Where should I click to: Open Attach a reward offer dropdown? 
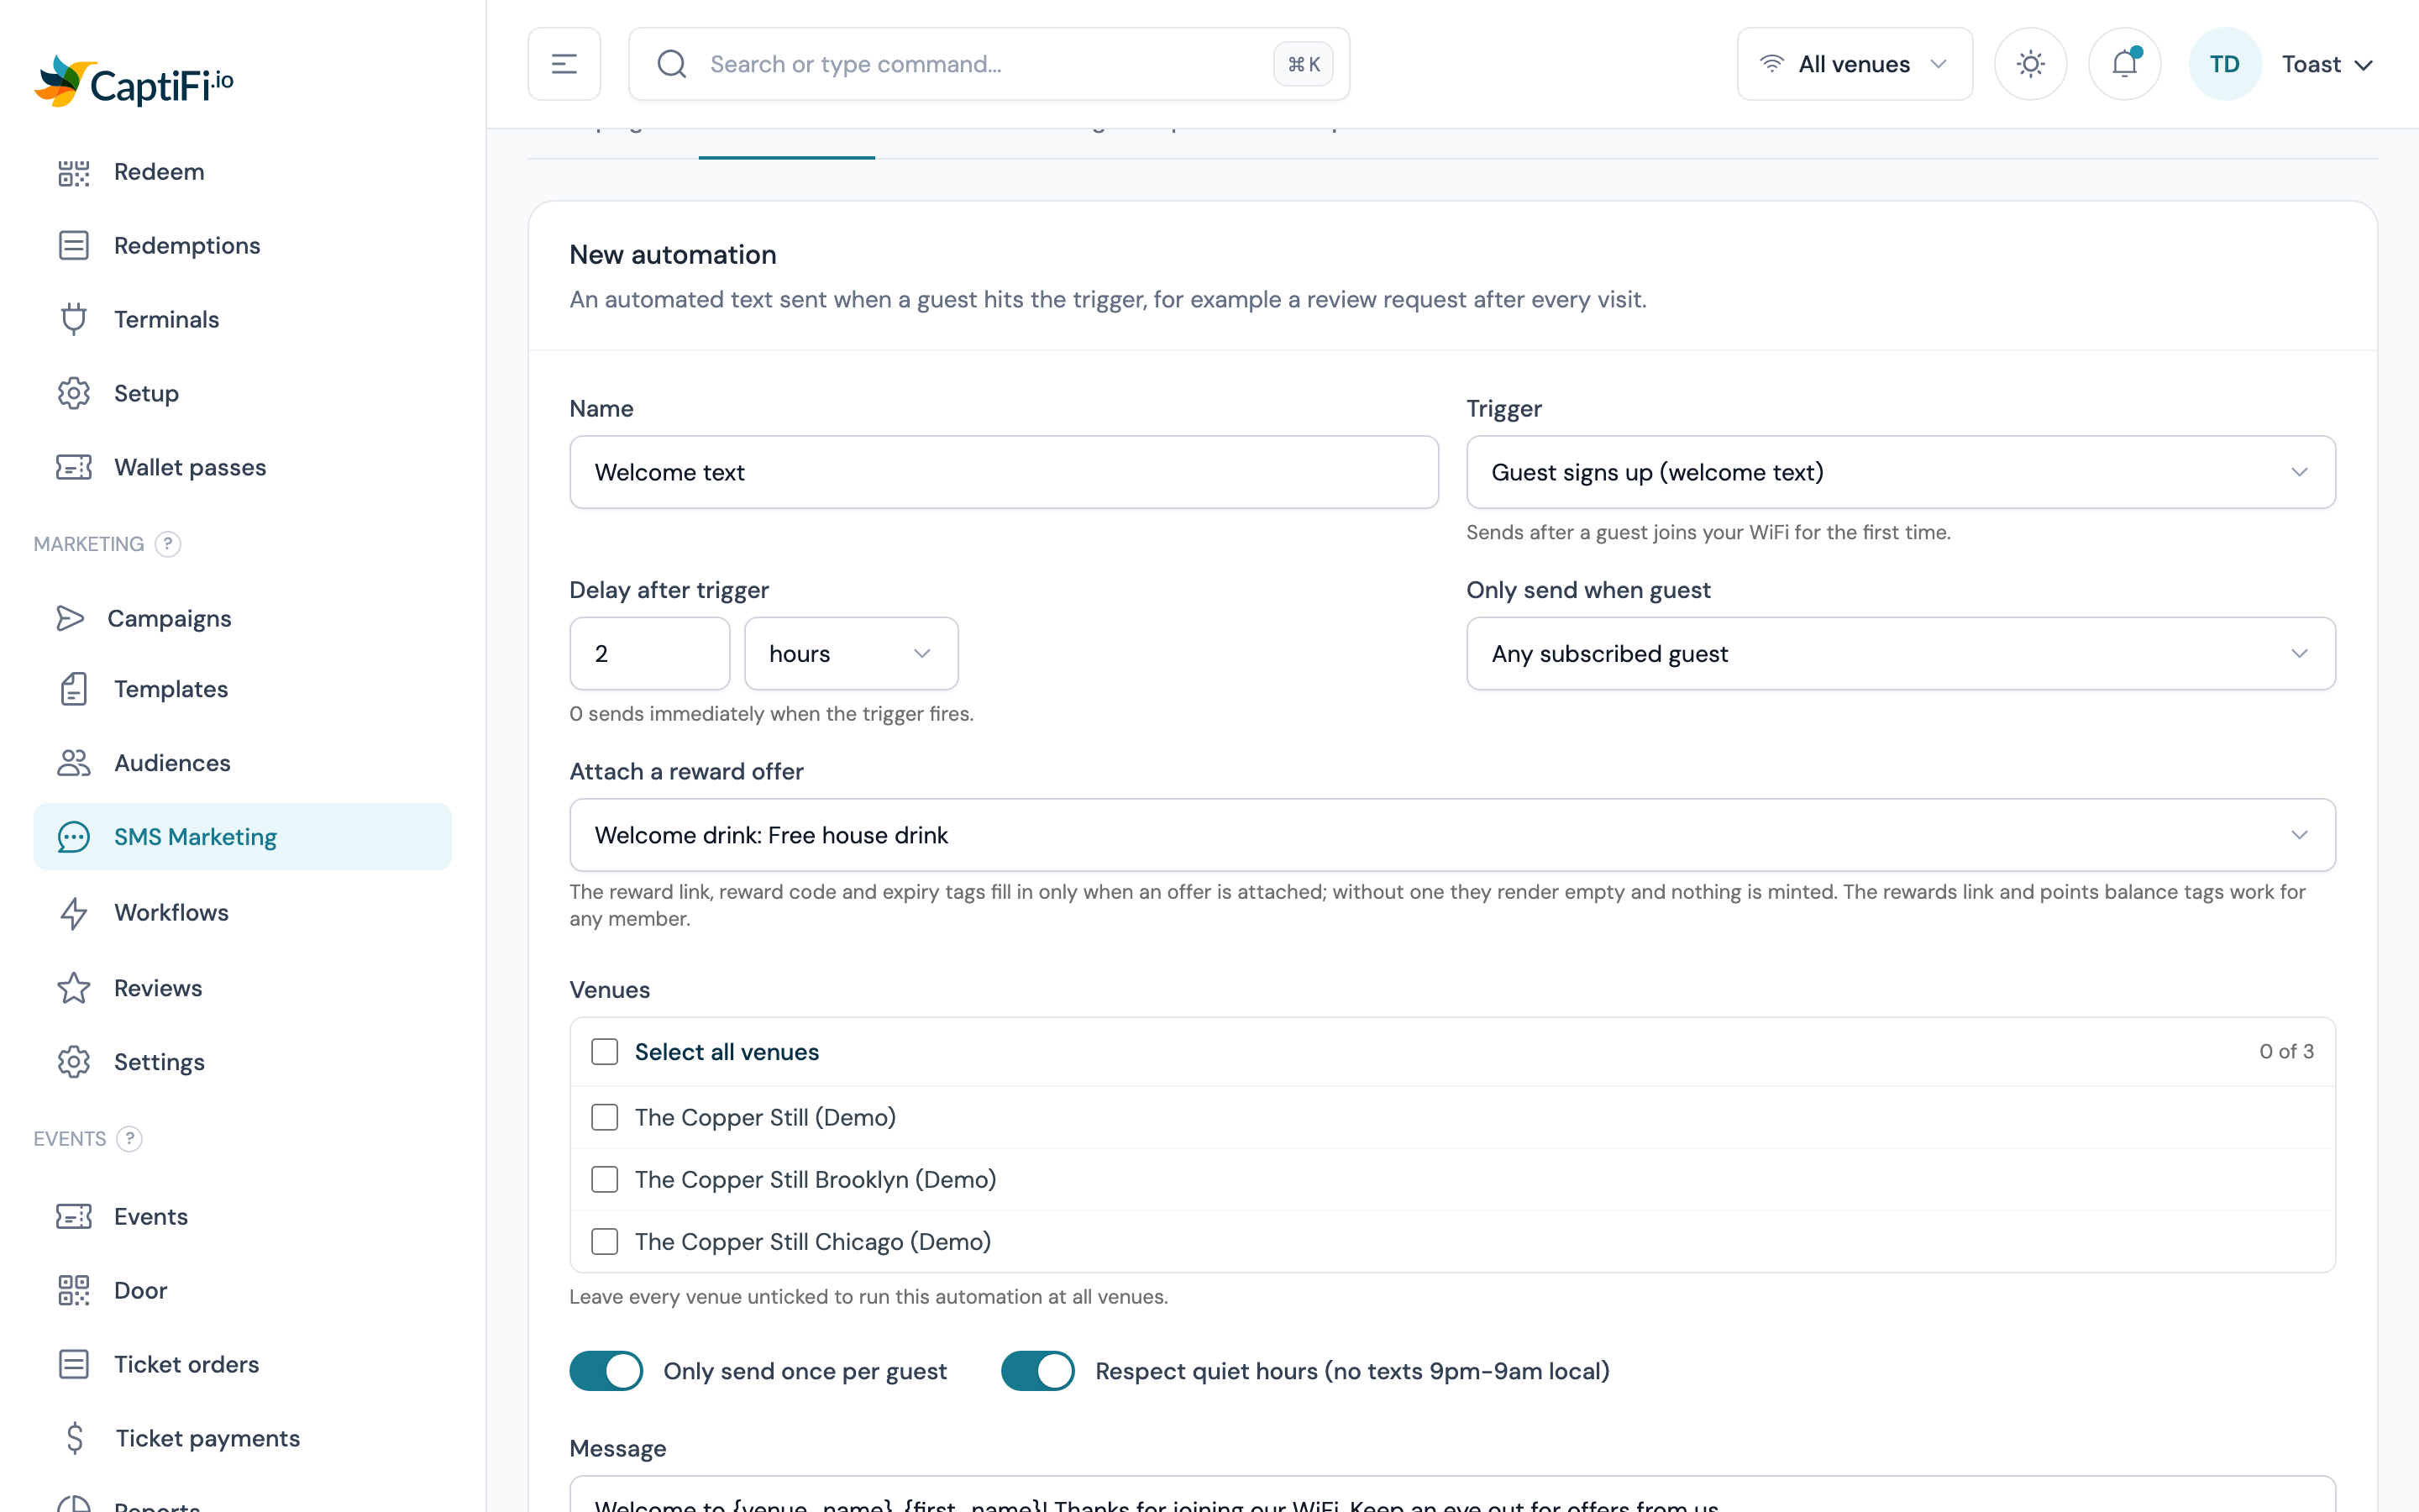pyautogui.click(x=1452, y=835)
